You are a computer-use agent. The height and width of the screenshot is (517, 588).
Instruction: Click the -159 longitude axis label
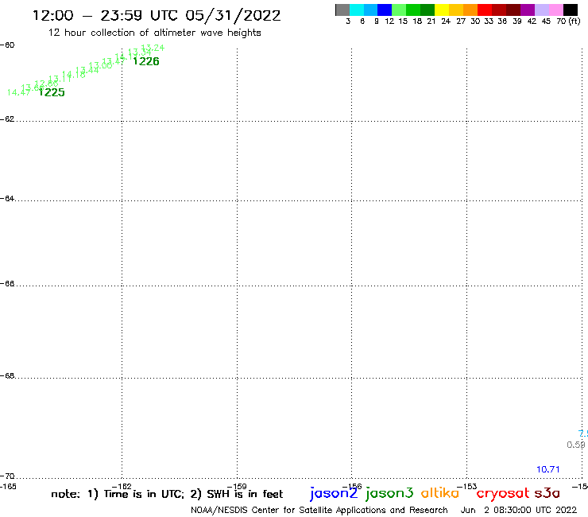click(x=237, y=487)
